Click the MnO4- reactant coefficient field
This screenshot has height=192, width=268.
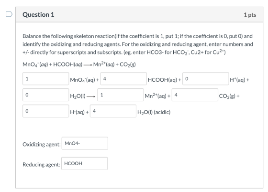point(45,79)
